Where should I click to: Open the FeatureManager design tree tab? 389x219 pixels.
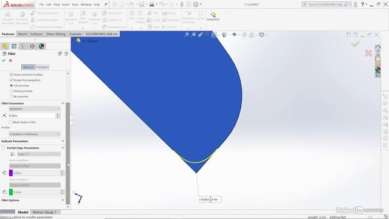[x=5, y=46]
